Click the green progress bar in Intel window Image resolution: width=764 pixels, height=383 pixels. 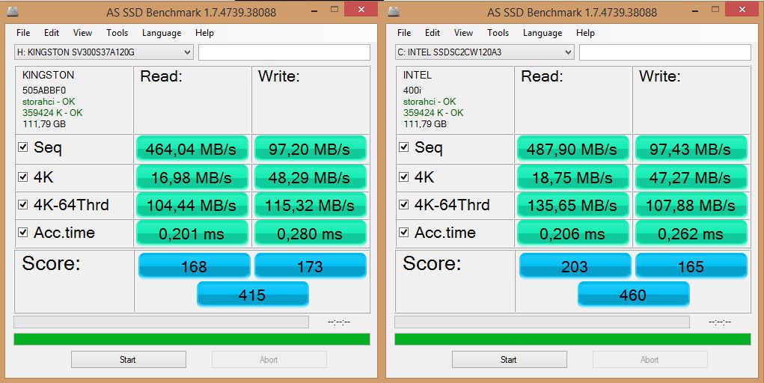[x=573, y=339]
